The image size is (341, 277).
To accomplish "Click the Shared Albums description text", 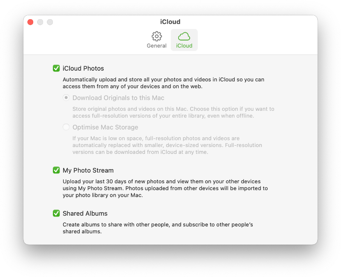I will (158, 228).
